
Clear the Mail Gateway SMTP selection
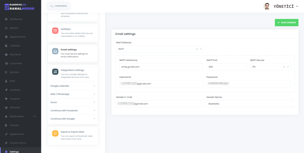(x=197, y=49)
